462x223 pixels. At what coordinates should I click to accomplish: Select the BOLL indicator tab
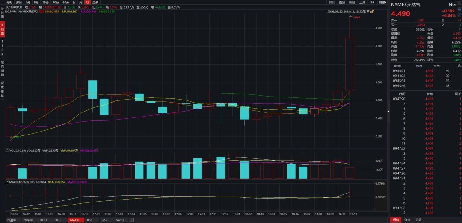coord(44,220)
